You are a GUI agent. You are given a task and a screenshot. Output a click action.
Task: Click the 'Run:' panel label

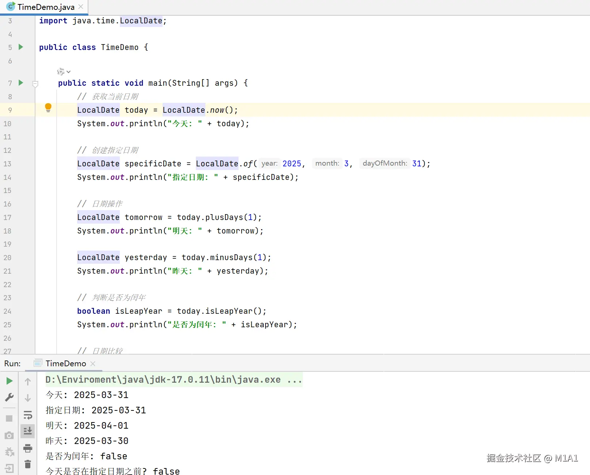pyautogui.click(x=12, y=364)
